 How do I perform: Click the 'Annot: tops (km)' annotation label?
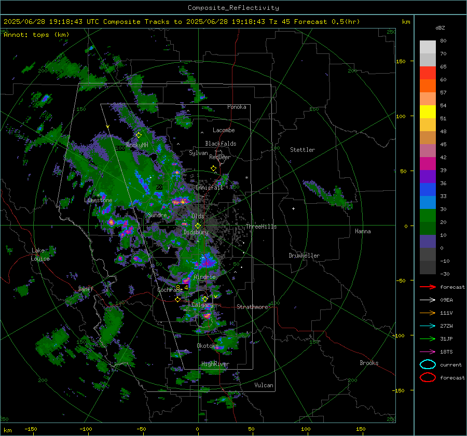[36, 35]
